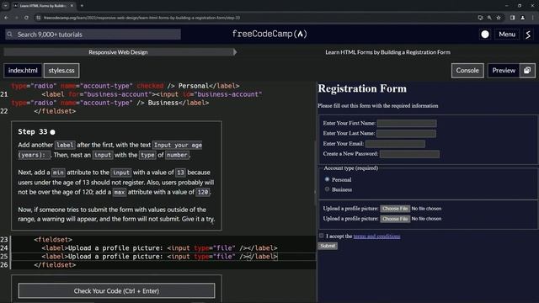This screenshot has width=539, height=303.
Task: Click first Choose File button
Action: tap(395, 209)
